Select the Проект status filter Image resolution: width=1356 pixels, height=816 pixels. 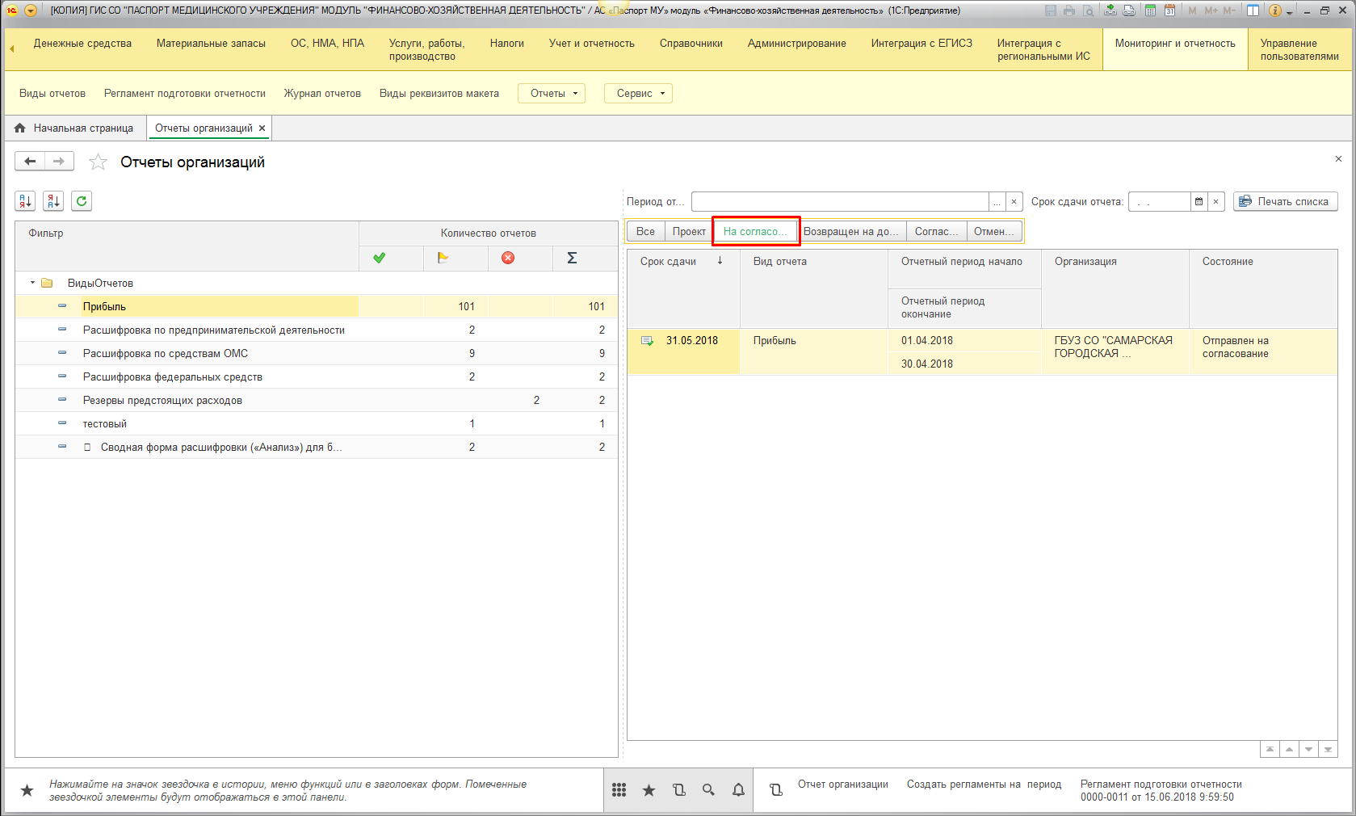tap(689, 232)
